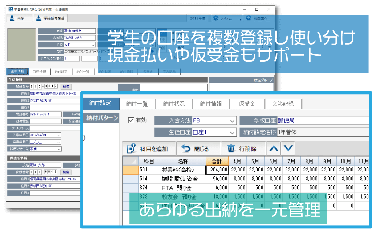Viewport: 382px width, 234px height.
Task: Toggle the 有効 checkbox
Action: coord(131,120)
